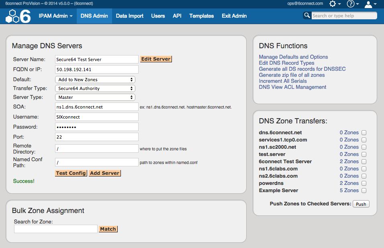
Task: Check the ns1.sc2000.net server checkbox
Action: coord(364,147)
